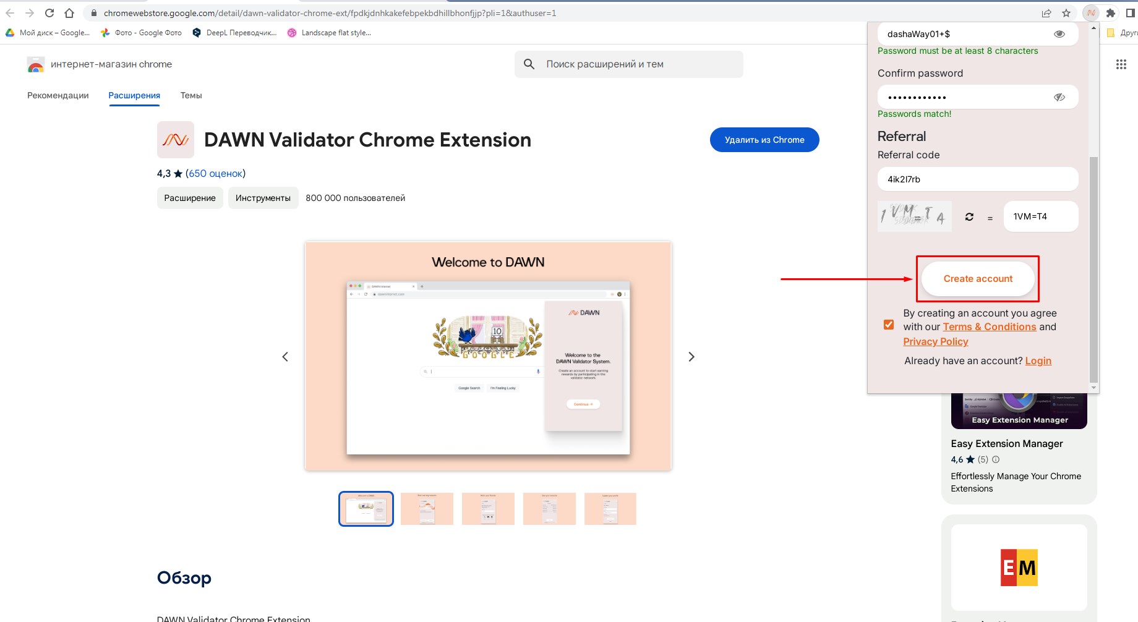
Task: Open DAWN extension icon in toolbar
Action: [1091, 13]
